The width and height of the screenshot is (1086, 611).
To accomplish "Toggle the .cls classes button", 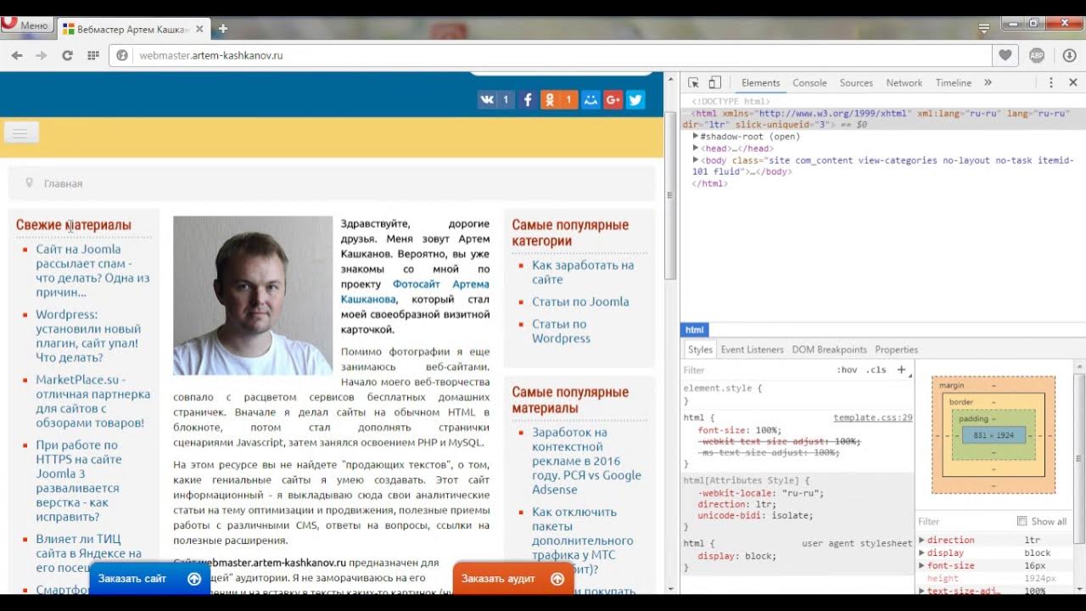I will (876, 370).
